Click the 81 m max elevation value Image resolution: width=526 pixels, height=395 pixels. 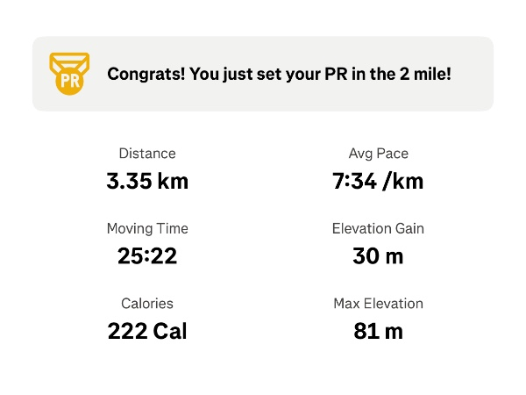[x=378, y=332]
